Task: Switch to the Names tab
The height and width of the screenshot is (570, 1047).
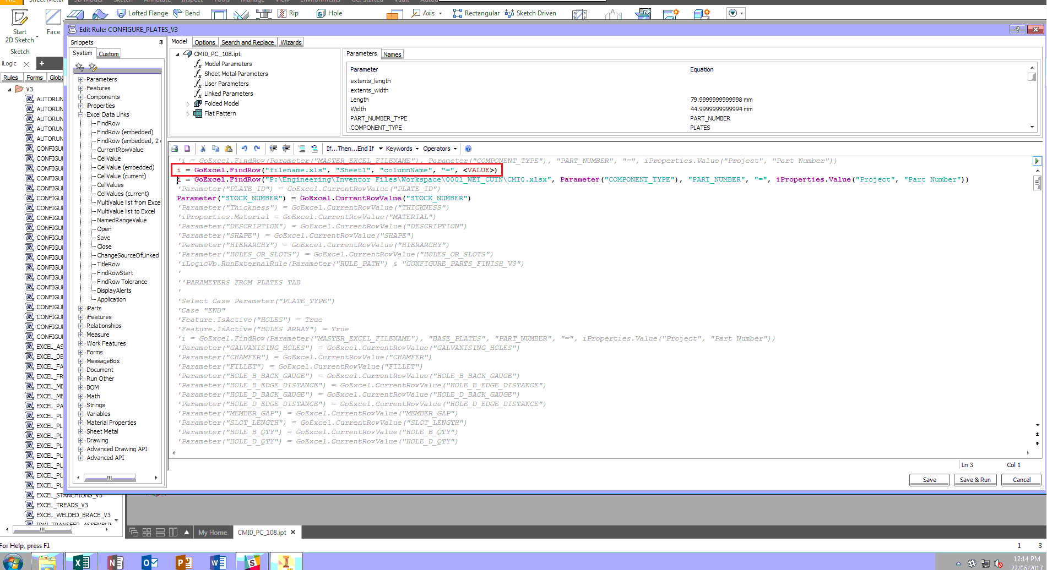Action: coord(392,54)
